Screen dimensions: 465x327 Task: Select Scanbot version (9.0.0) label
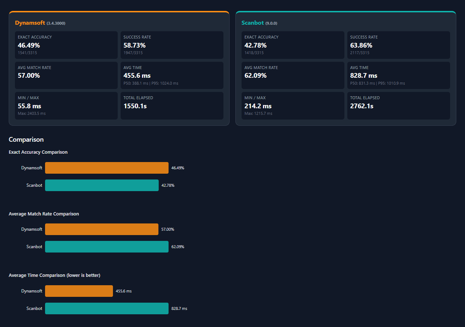[271, 23]
